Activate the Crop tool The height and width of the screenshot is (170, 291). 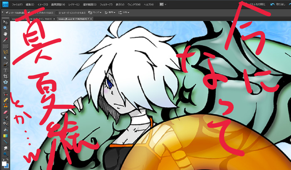5,76
